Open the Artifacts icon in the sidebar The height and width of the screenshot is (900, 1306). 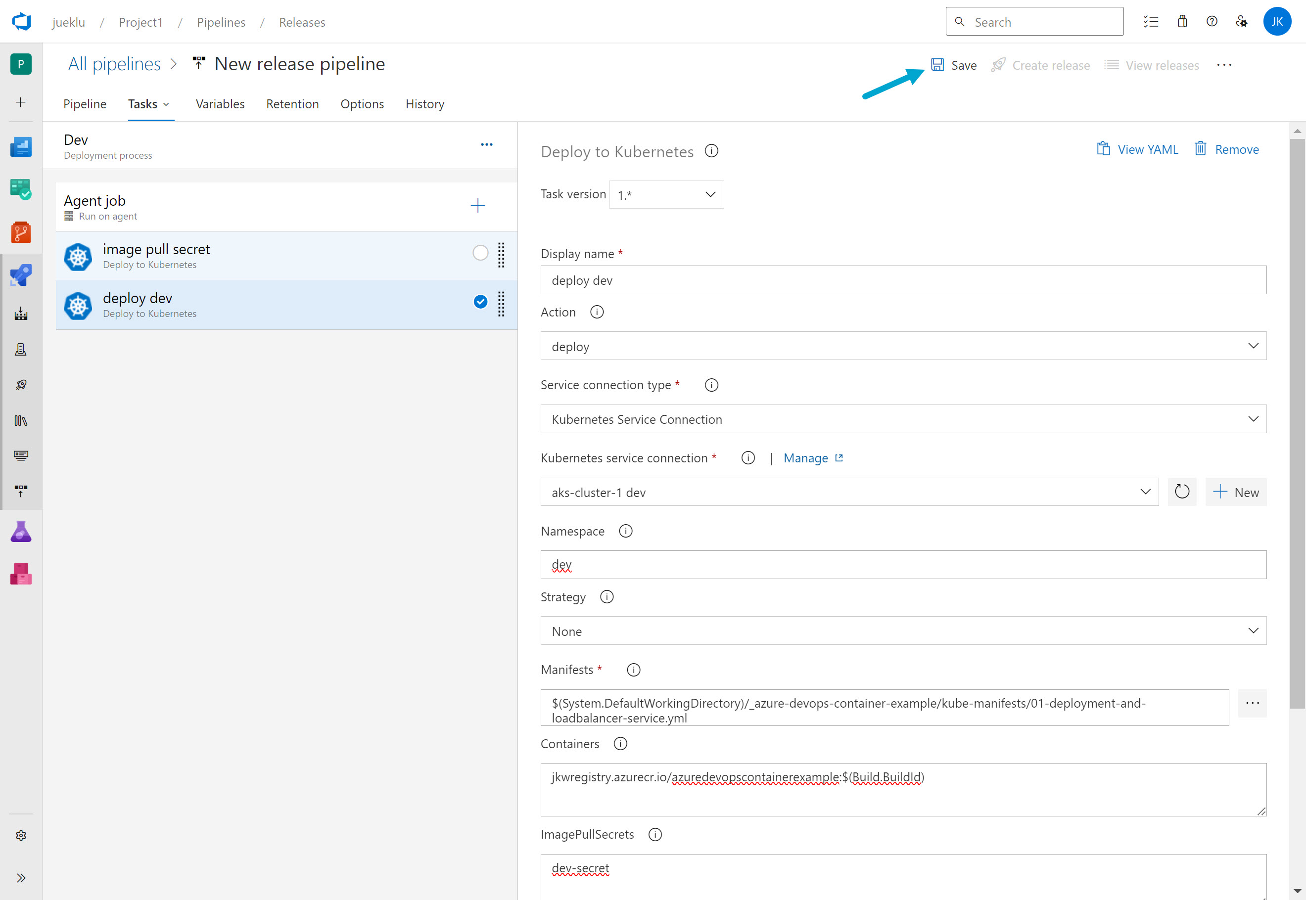tap(21, 574)
